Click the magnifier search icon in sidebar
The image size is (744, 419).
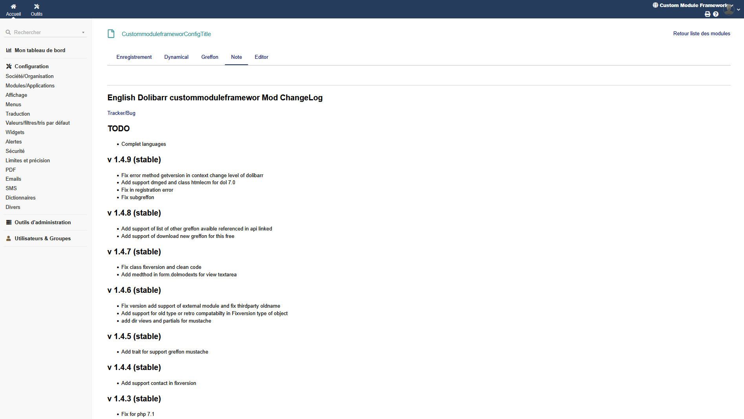8,32
